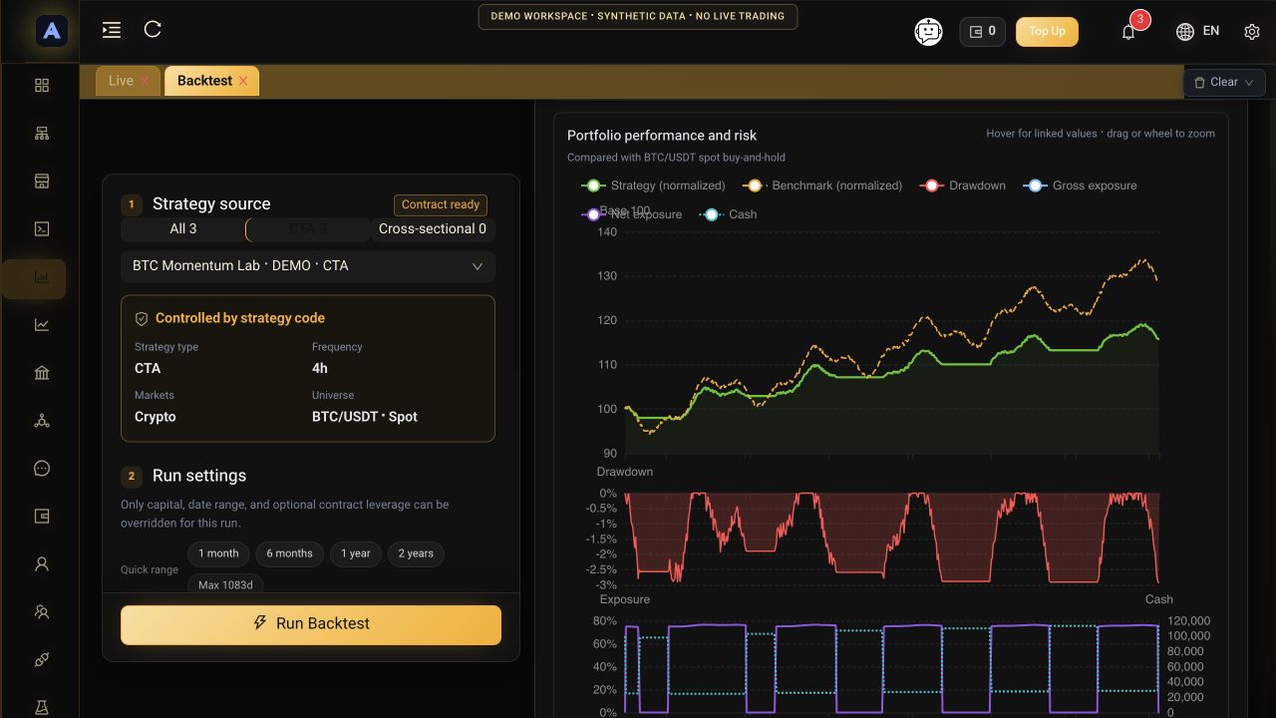Open the bank building icon in sidebar
The width and height of the screenshot is (1276, 718).
[42, 373]
